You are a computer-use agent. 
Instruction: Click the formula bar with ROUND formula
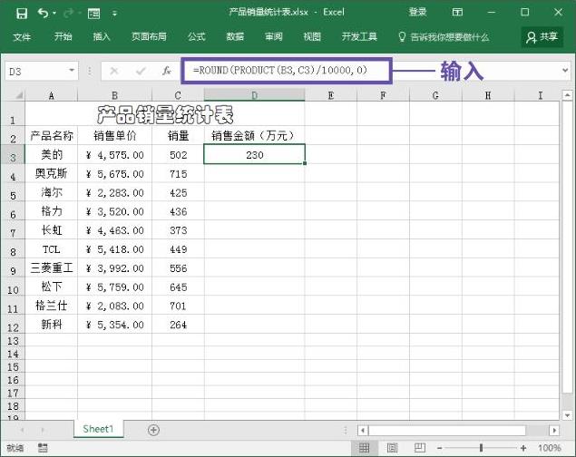pyautogui.click(x=287, y=70)
